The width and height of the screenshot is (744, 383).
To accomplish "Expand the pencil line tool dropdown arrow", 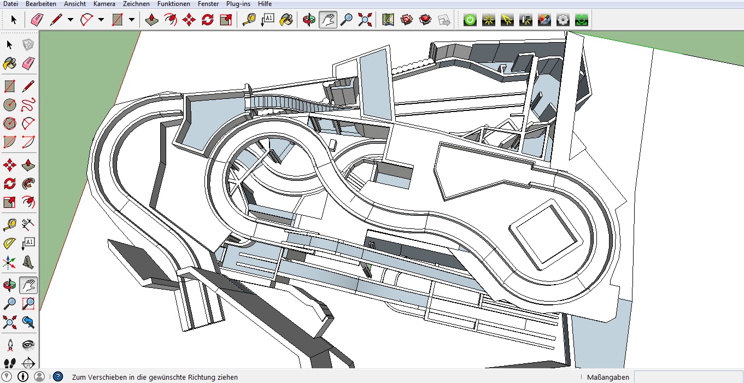I will coord(71,20).
